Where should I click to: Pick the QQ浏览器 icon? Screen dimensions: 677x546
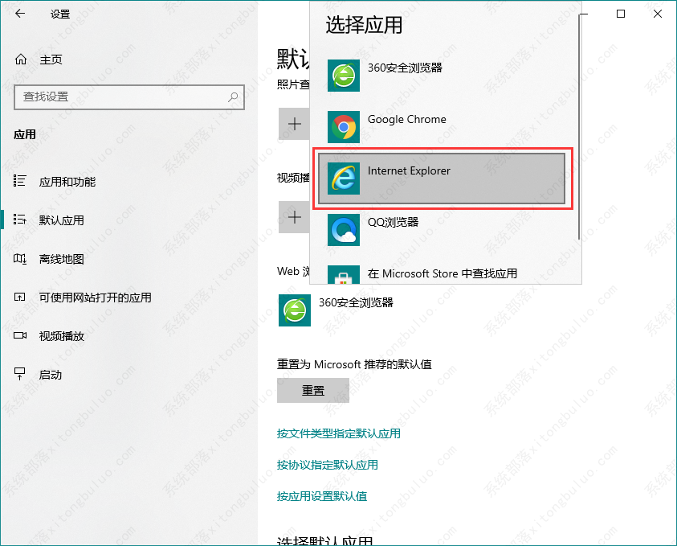pos(344,230)
